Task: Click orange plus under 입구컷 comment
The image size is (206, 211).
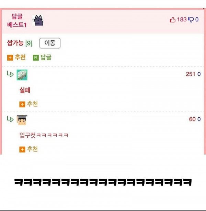Action: (x=22, y=149)
